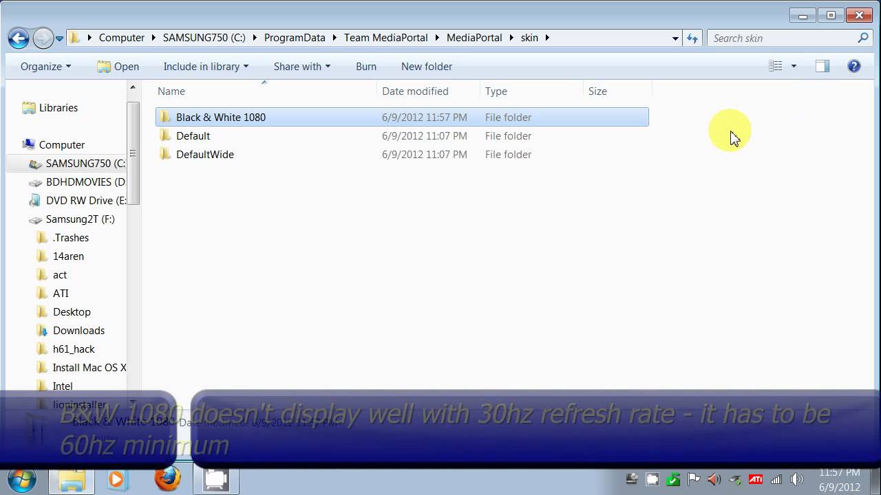Click the search magnifier icon
Viewport: 881px width, 495px height.
click(x=863, y=38)
